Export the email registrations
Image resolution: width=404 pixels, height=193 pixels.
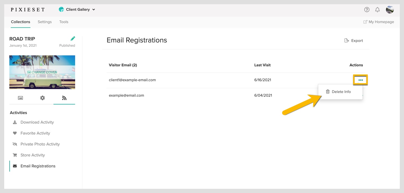[x=354, y=41]
